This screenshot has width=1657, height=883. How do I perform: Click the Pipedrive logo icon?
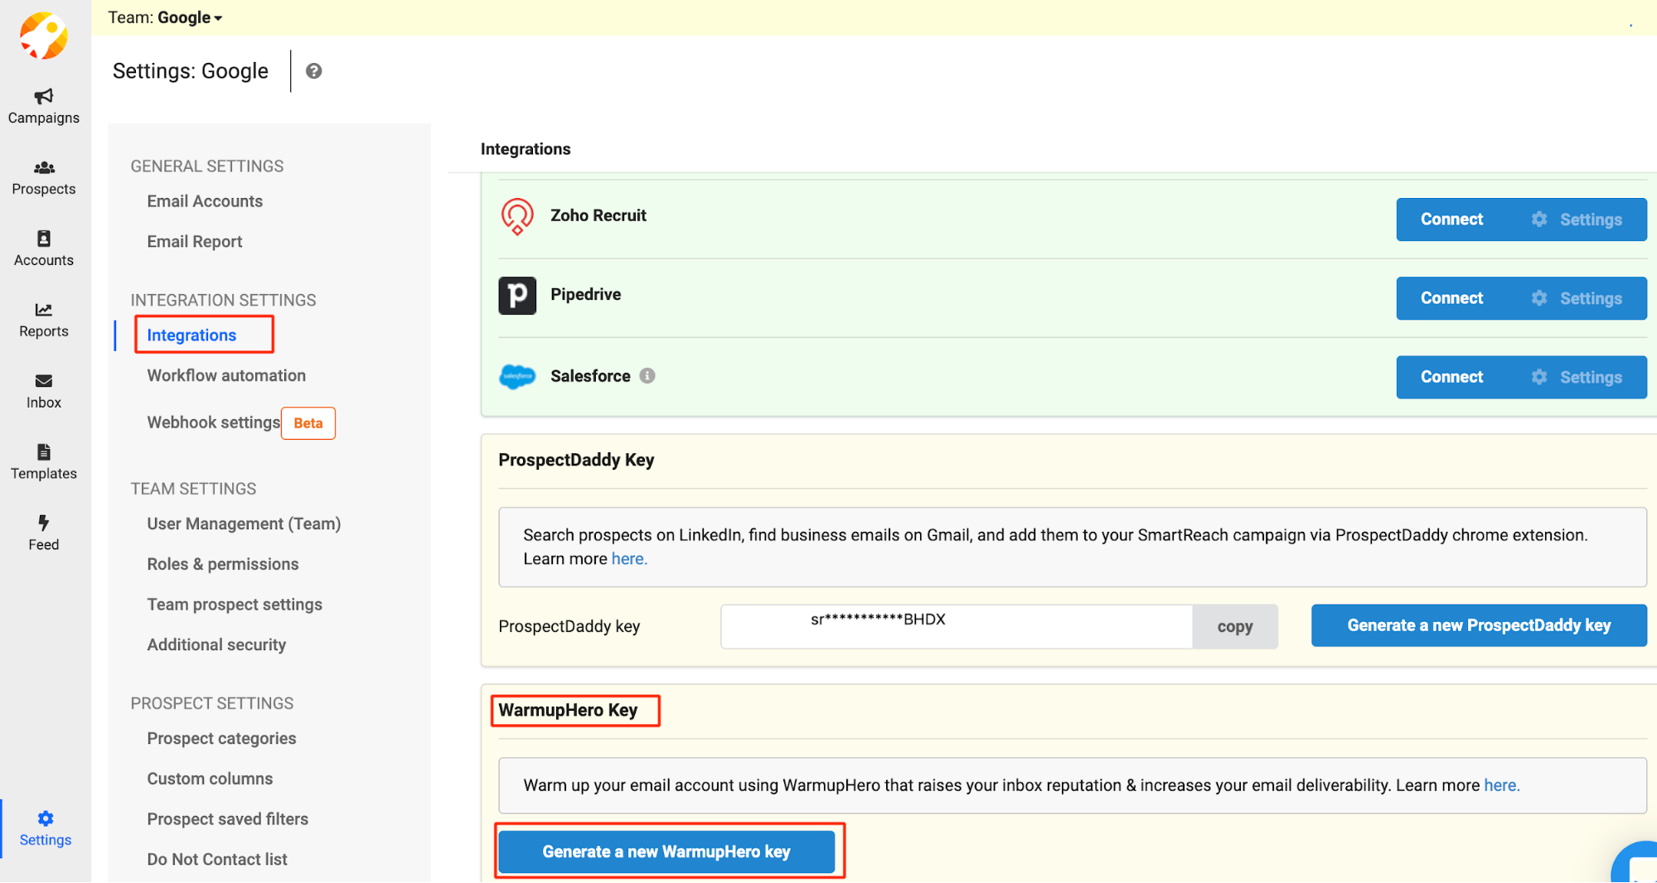tap(517, 296)
